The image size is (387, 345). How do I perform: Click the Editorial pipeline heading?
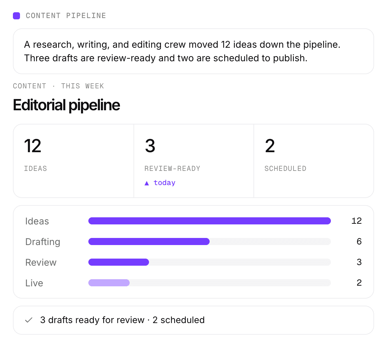coord(66,105)
